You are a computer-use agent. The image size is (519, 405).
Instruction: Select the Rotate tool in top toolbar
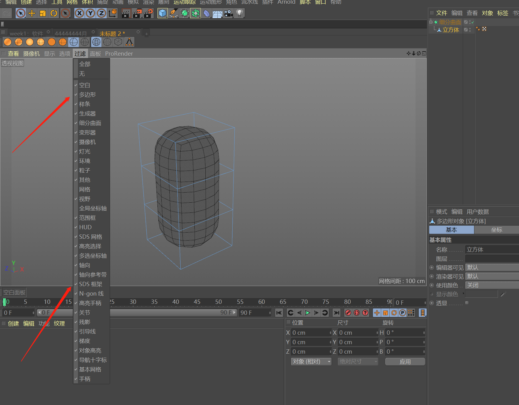[x=53, y=13]
